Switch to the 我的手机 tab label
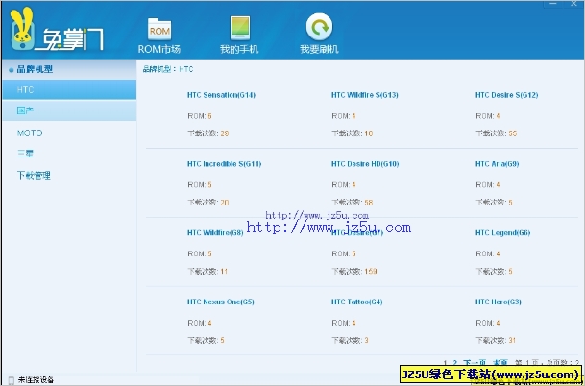The height and width of the screenshot is (386, 585). 239,49
